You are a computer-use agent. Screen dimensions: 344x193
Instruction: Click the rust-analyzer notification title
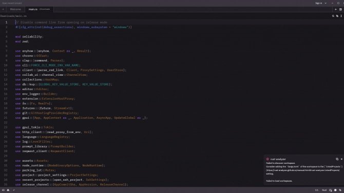(278, 159)
